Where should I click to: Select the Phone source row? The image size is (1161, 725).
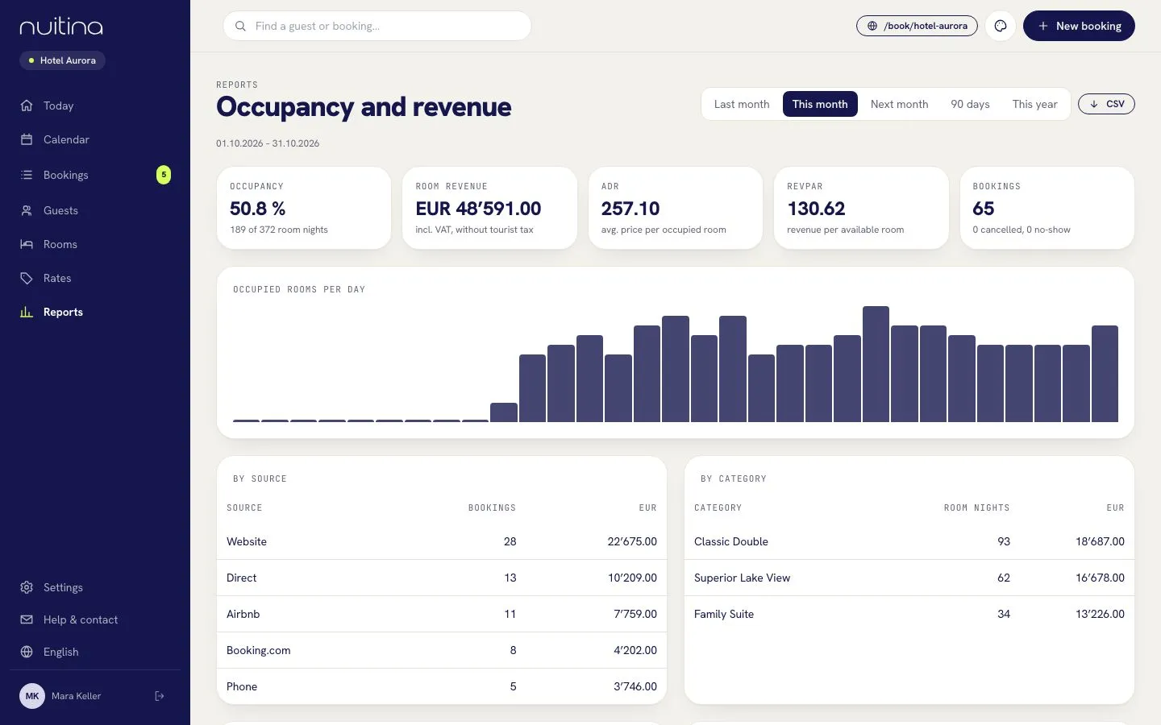pos(442,686)
